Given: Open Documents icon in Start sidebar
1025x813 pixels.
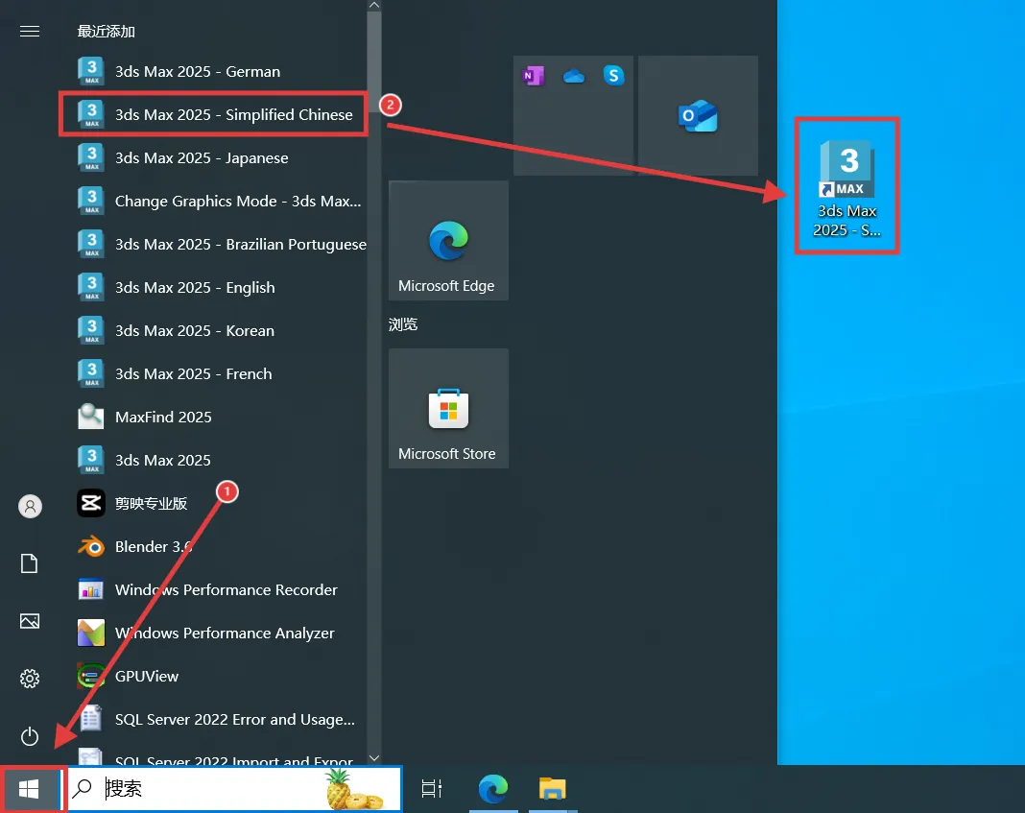Looking at the screenshot, I should [x=30, y=563].
